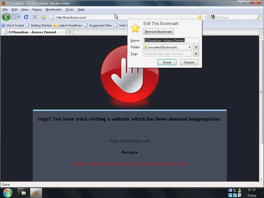The height and width of the screenshot is (198, 264).
Task: Cancel the bookmark edit
Action: pyautogui.click(x=189, y=62)
